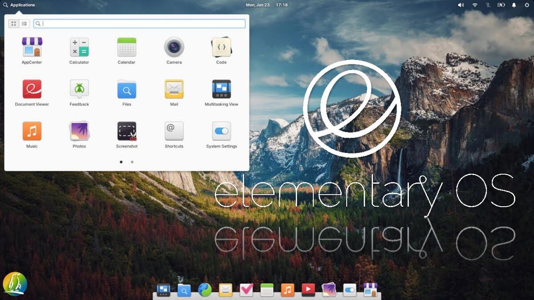The width and height of the screenshot is (534, 300).
Task: Open Multitasking View from the grid
Action: click(x=221, y=89)
